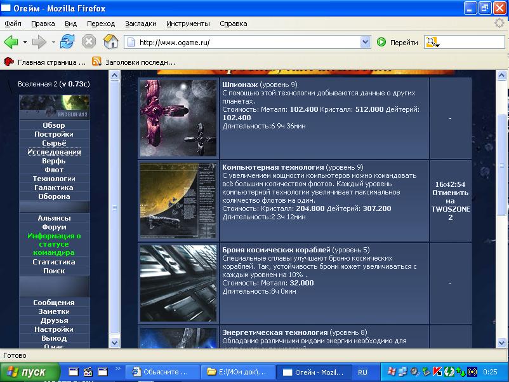Open the Вид menu
509x382 pixels.
pyautogui.click(x=71, y=24)
